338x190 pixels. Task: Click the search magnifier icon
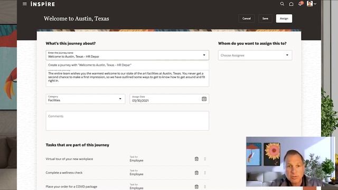tap(282, 4)
